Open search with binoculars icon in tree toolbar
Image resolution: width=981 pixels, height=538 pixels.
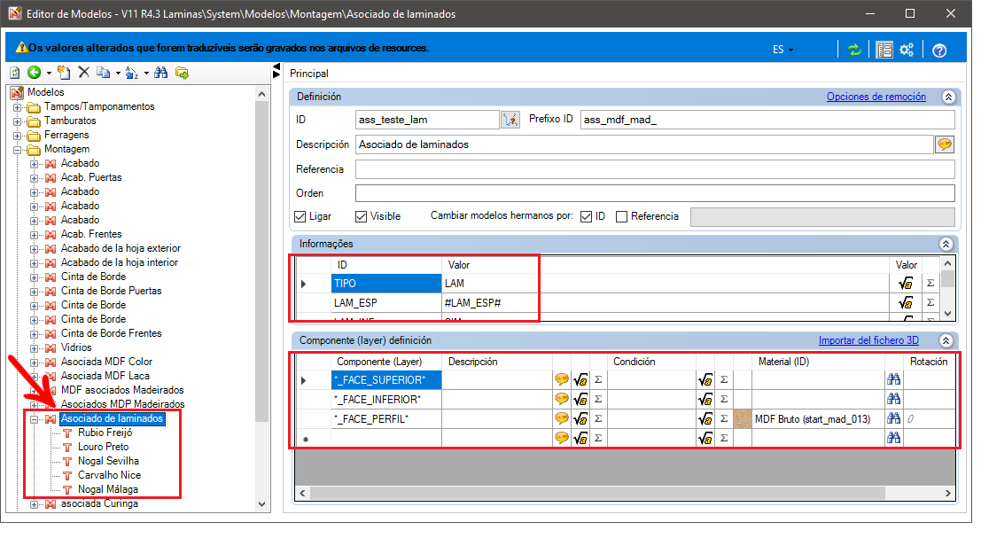pyautogui.click(x=160, y=73)
